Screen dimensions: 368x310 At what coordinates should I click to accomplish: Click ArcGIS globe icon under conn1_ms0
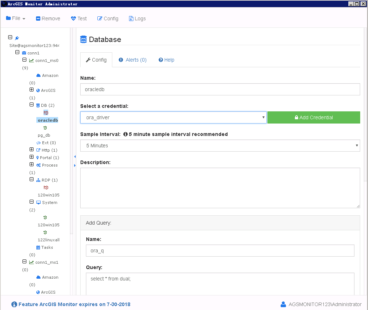[x=38, y=90]
